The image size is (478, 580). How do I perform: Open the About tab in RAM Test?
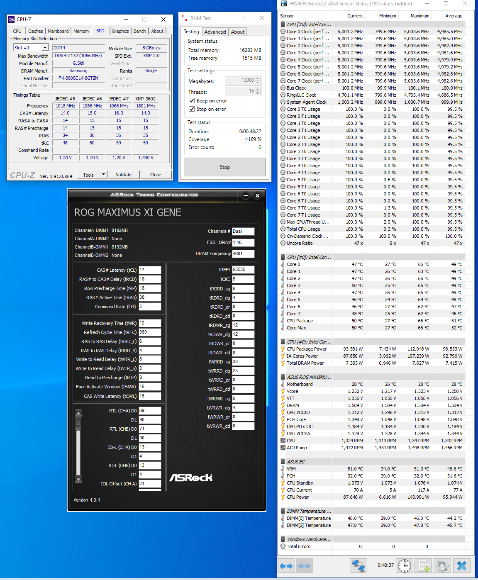[238, 32]
